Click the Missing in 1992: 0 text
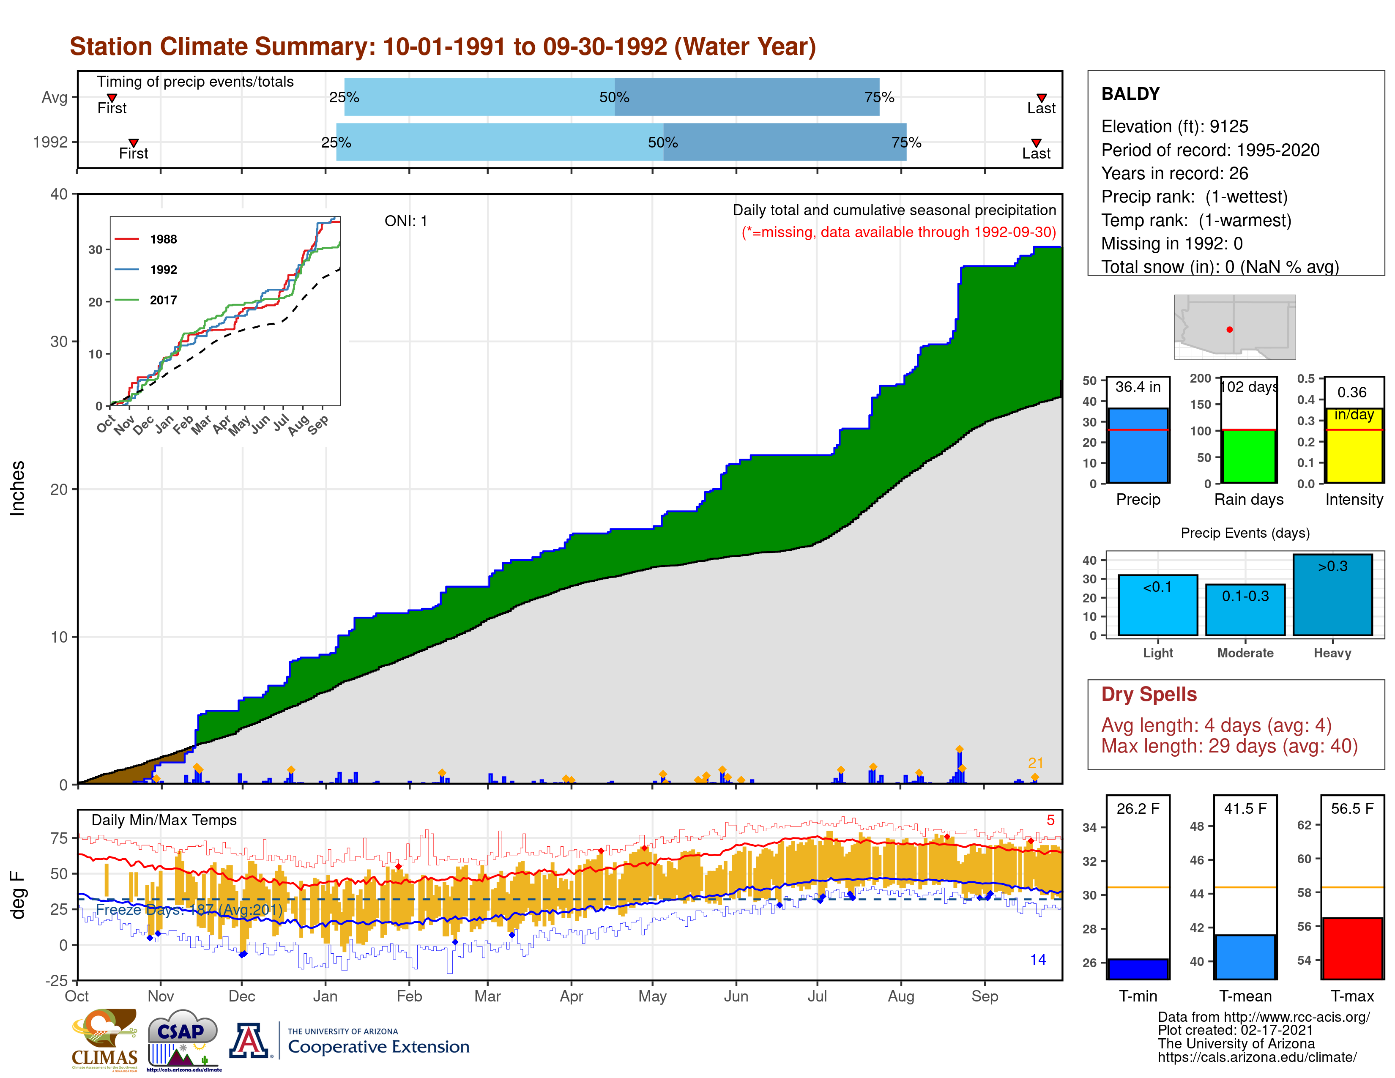The width and height of the screenshot is (1395, 1078). point(1172,244)
